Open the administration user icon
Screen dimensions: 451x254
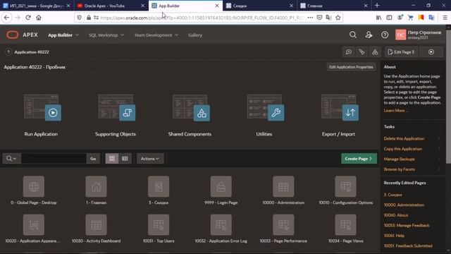point(369,35)
